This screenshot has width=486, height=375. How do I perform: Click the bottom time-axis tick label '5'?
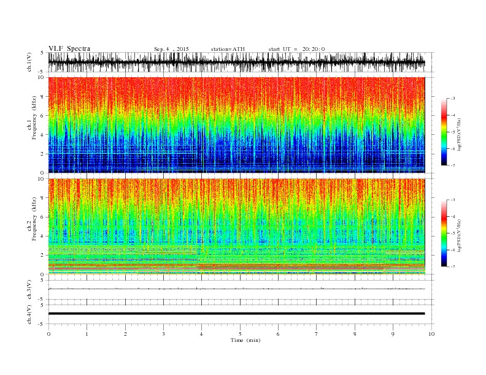pos(240,334)
